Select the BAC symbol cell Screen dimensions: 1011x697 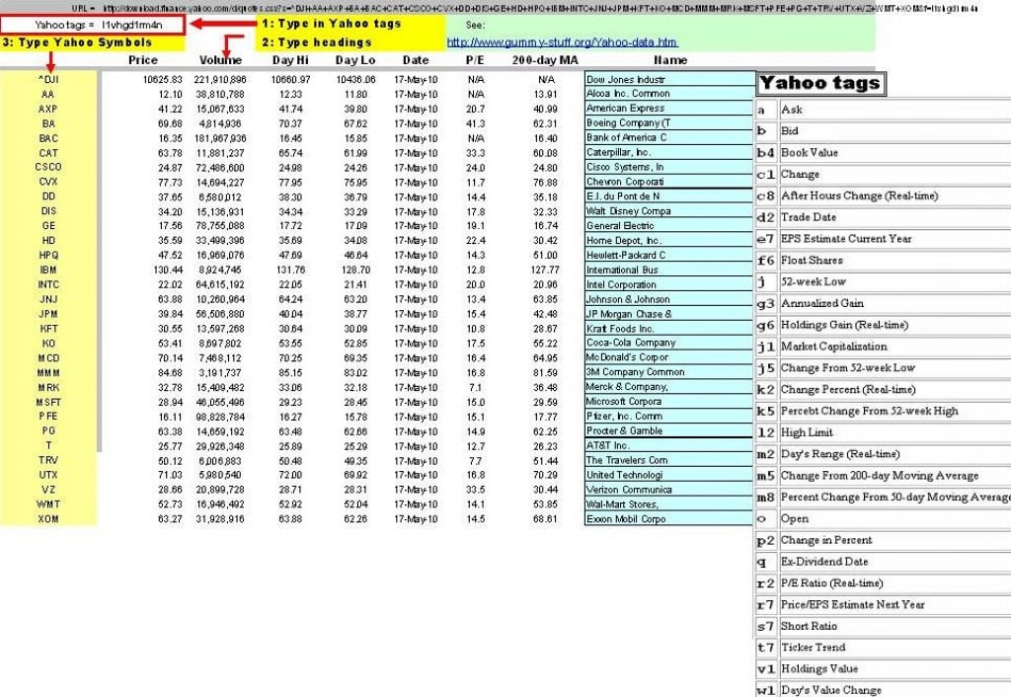point(48,138)
